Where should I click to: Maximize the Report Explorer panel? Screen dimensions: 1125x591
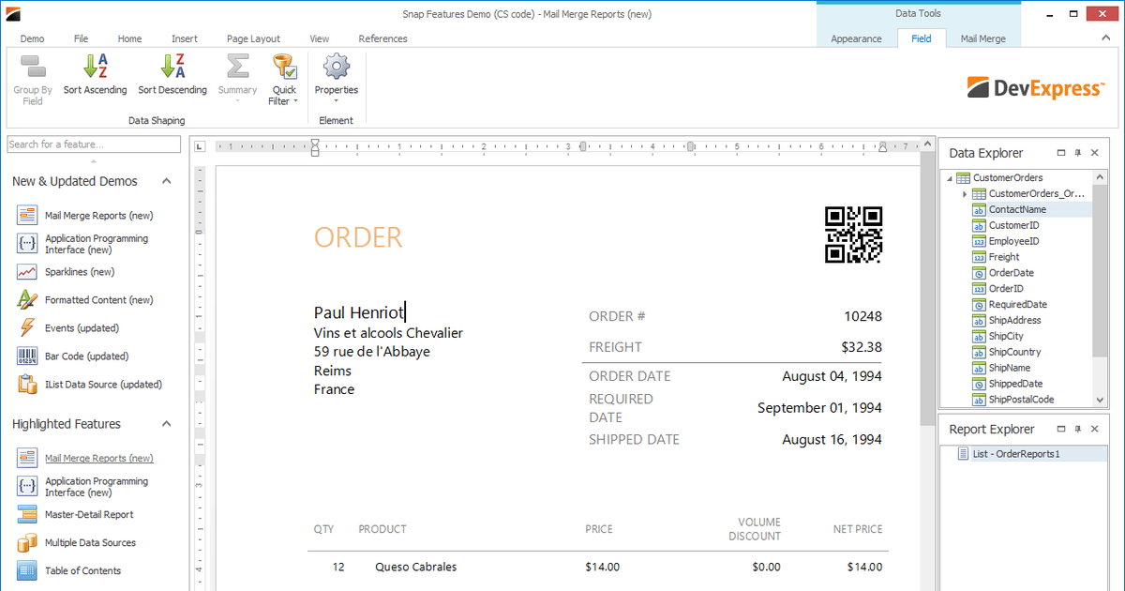coord(1060,429)
